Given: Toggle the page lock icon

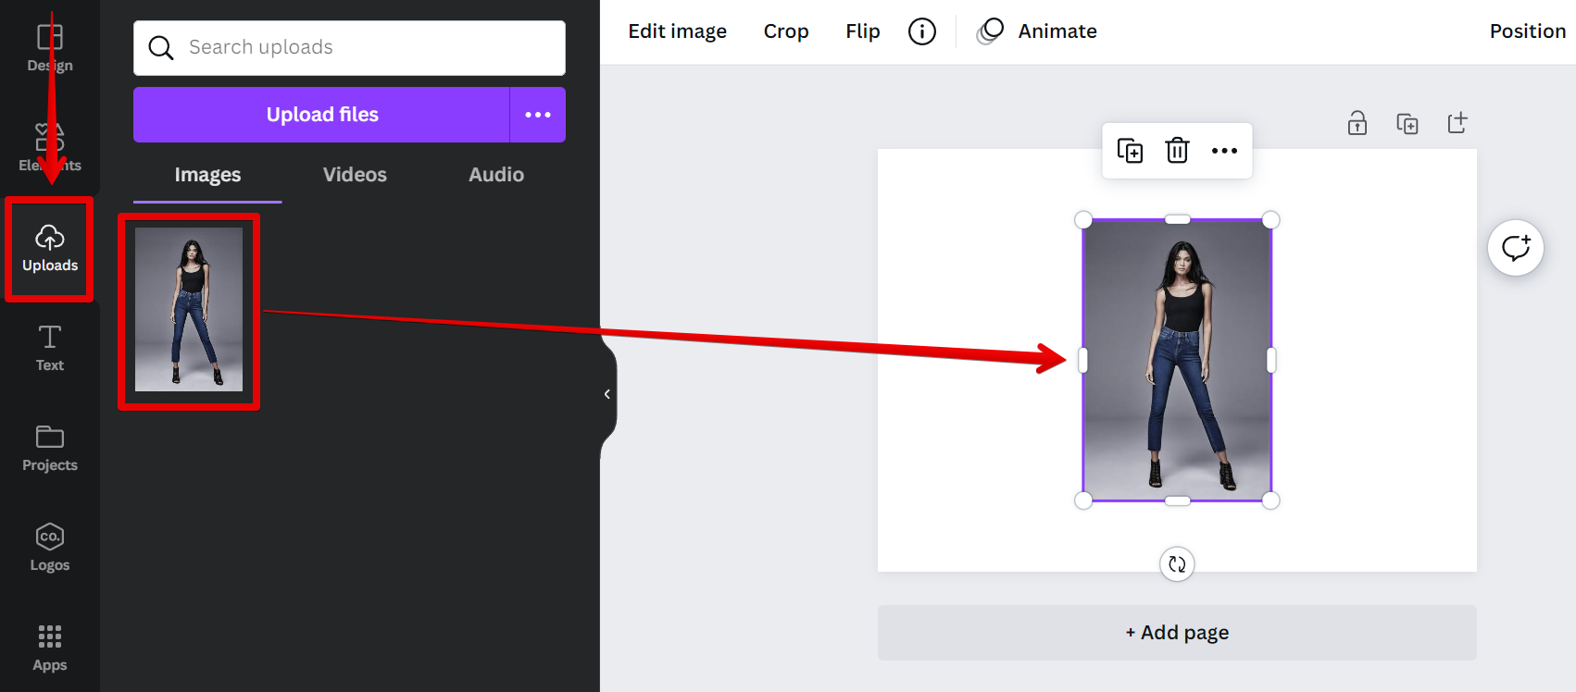Looking at the screenshot, I should [x=1357, y=123].
